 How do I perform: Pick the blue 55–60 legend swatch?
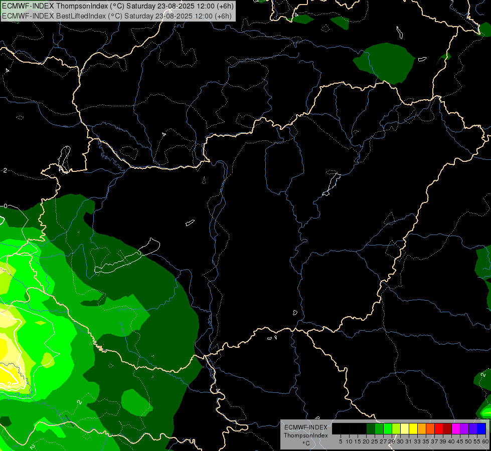click(481, 428)
